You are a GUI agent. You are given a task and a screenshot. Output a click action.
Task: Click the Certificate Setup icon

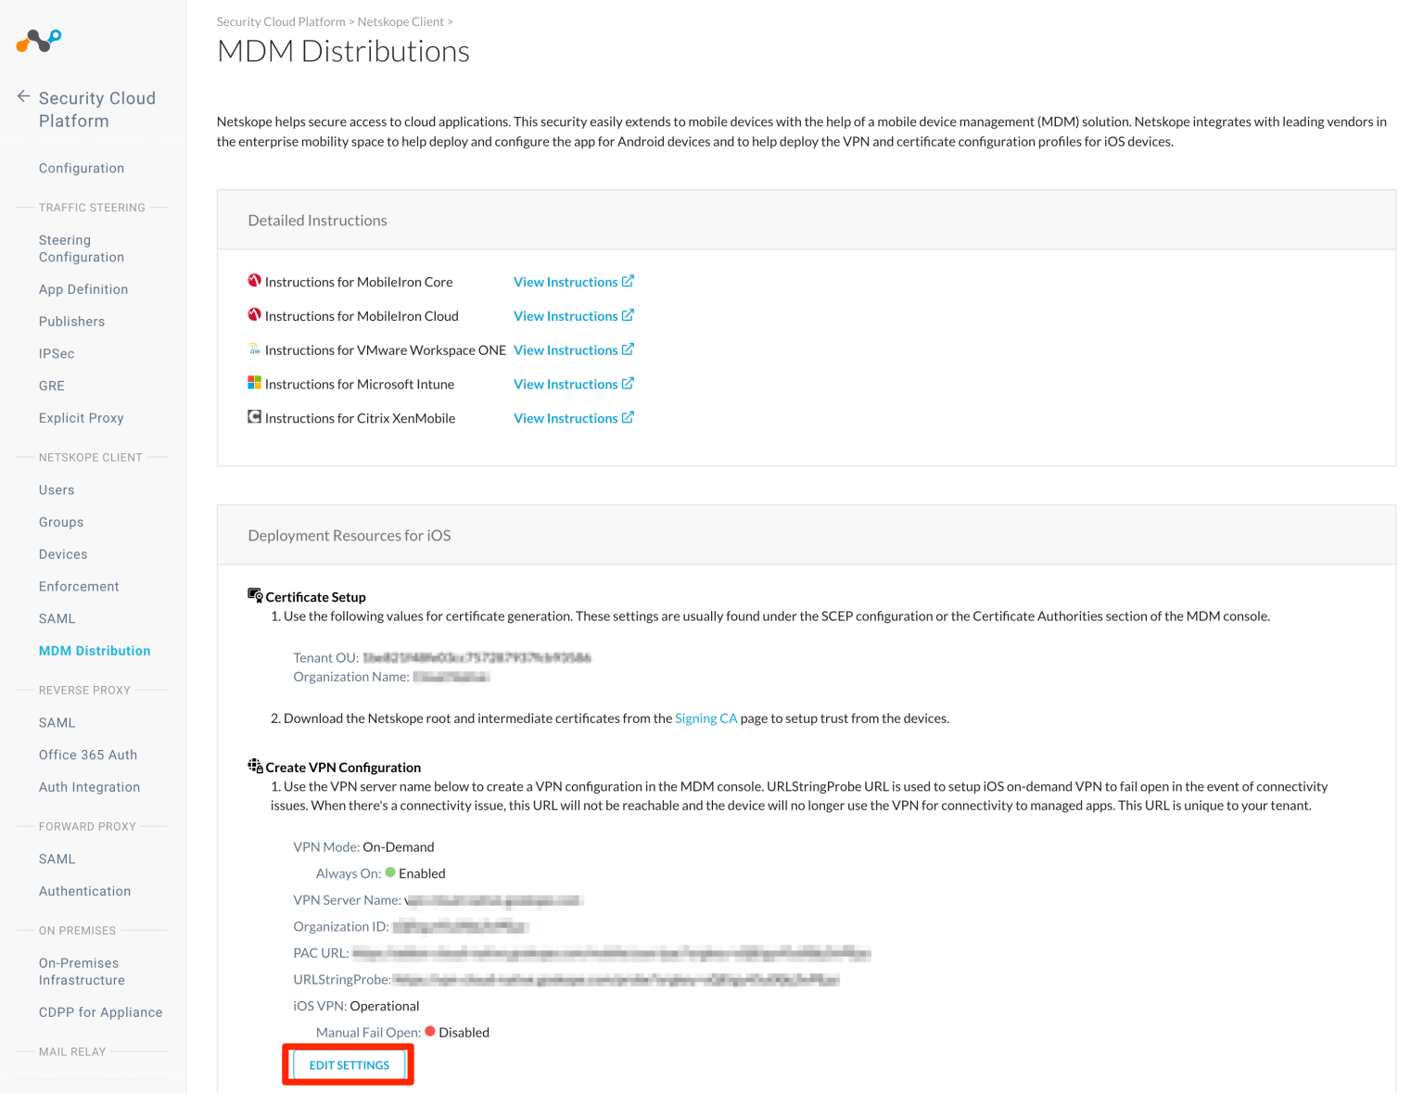point(254,593)
